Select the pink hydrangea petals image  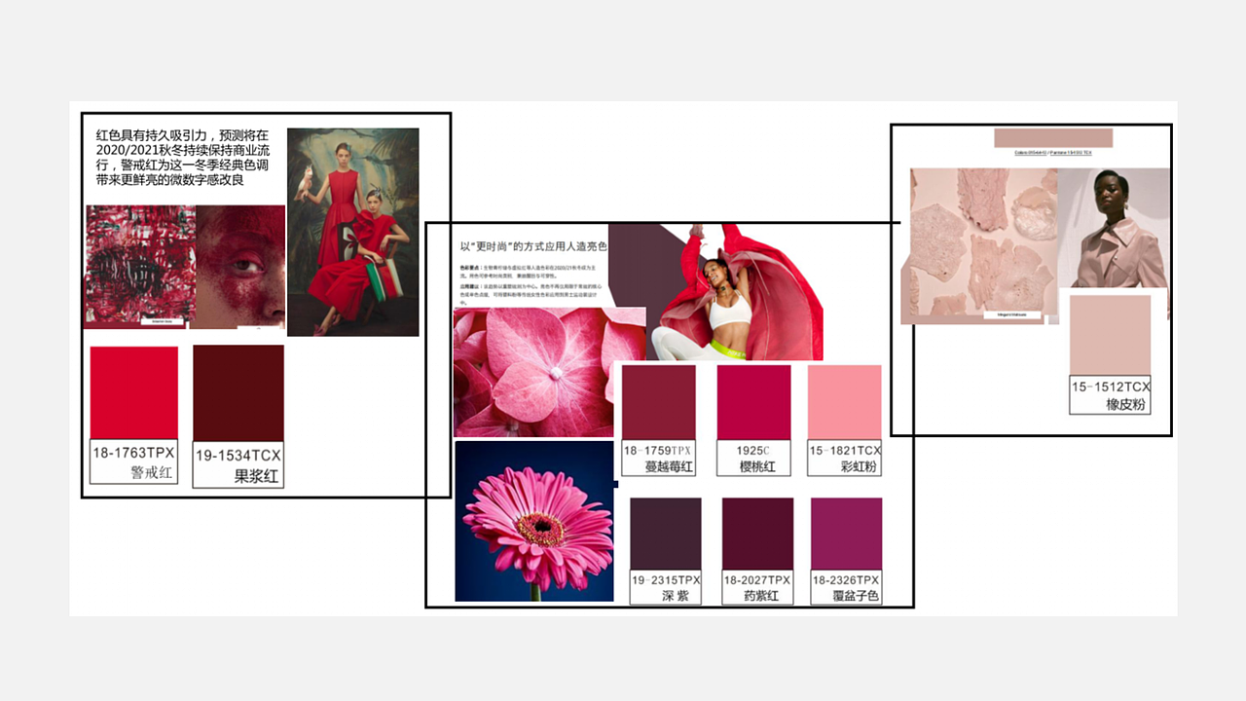[549, 372]
